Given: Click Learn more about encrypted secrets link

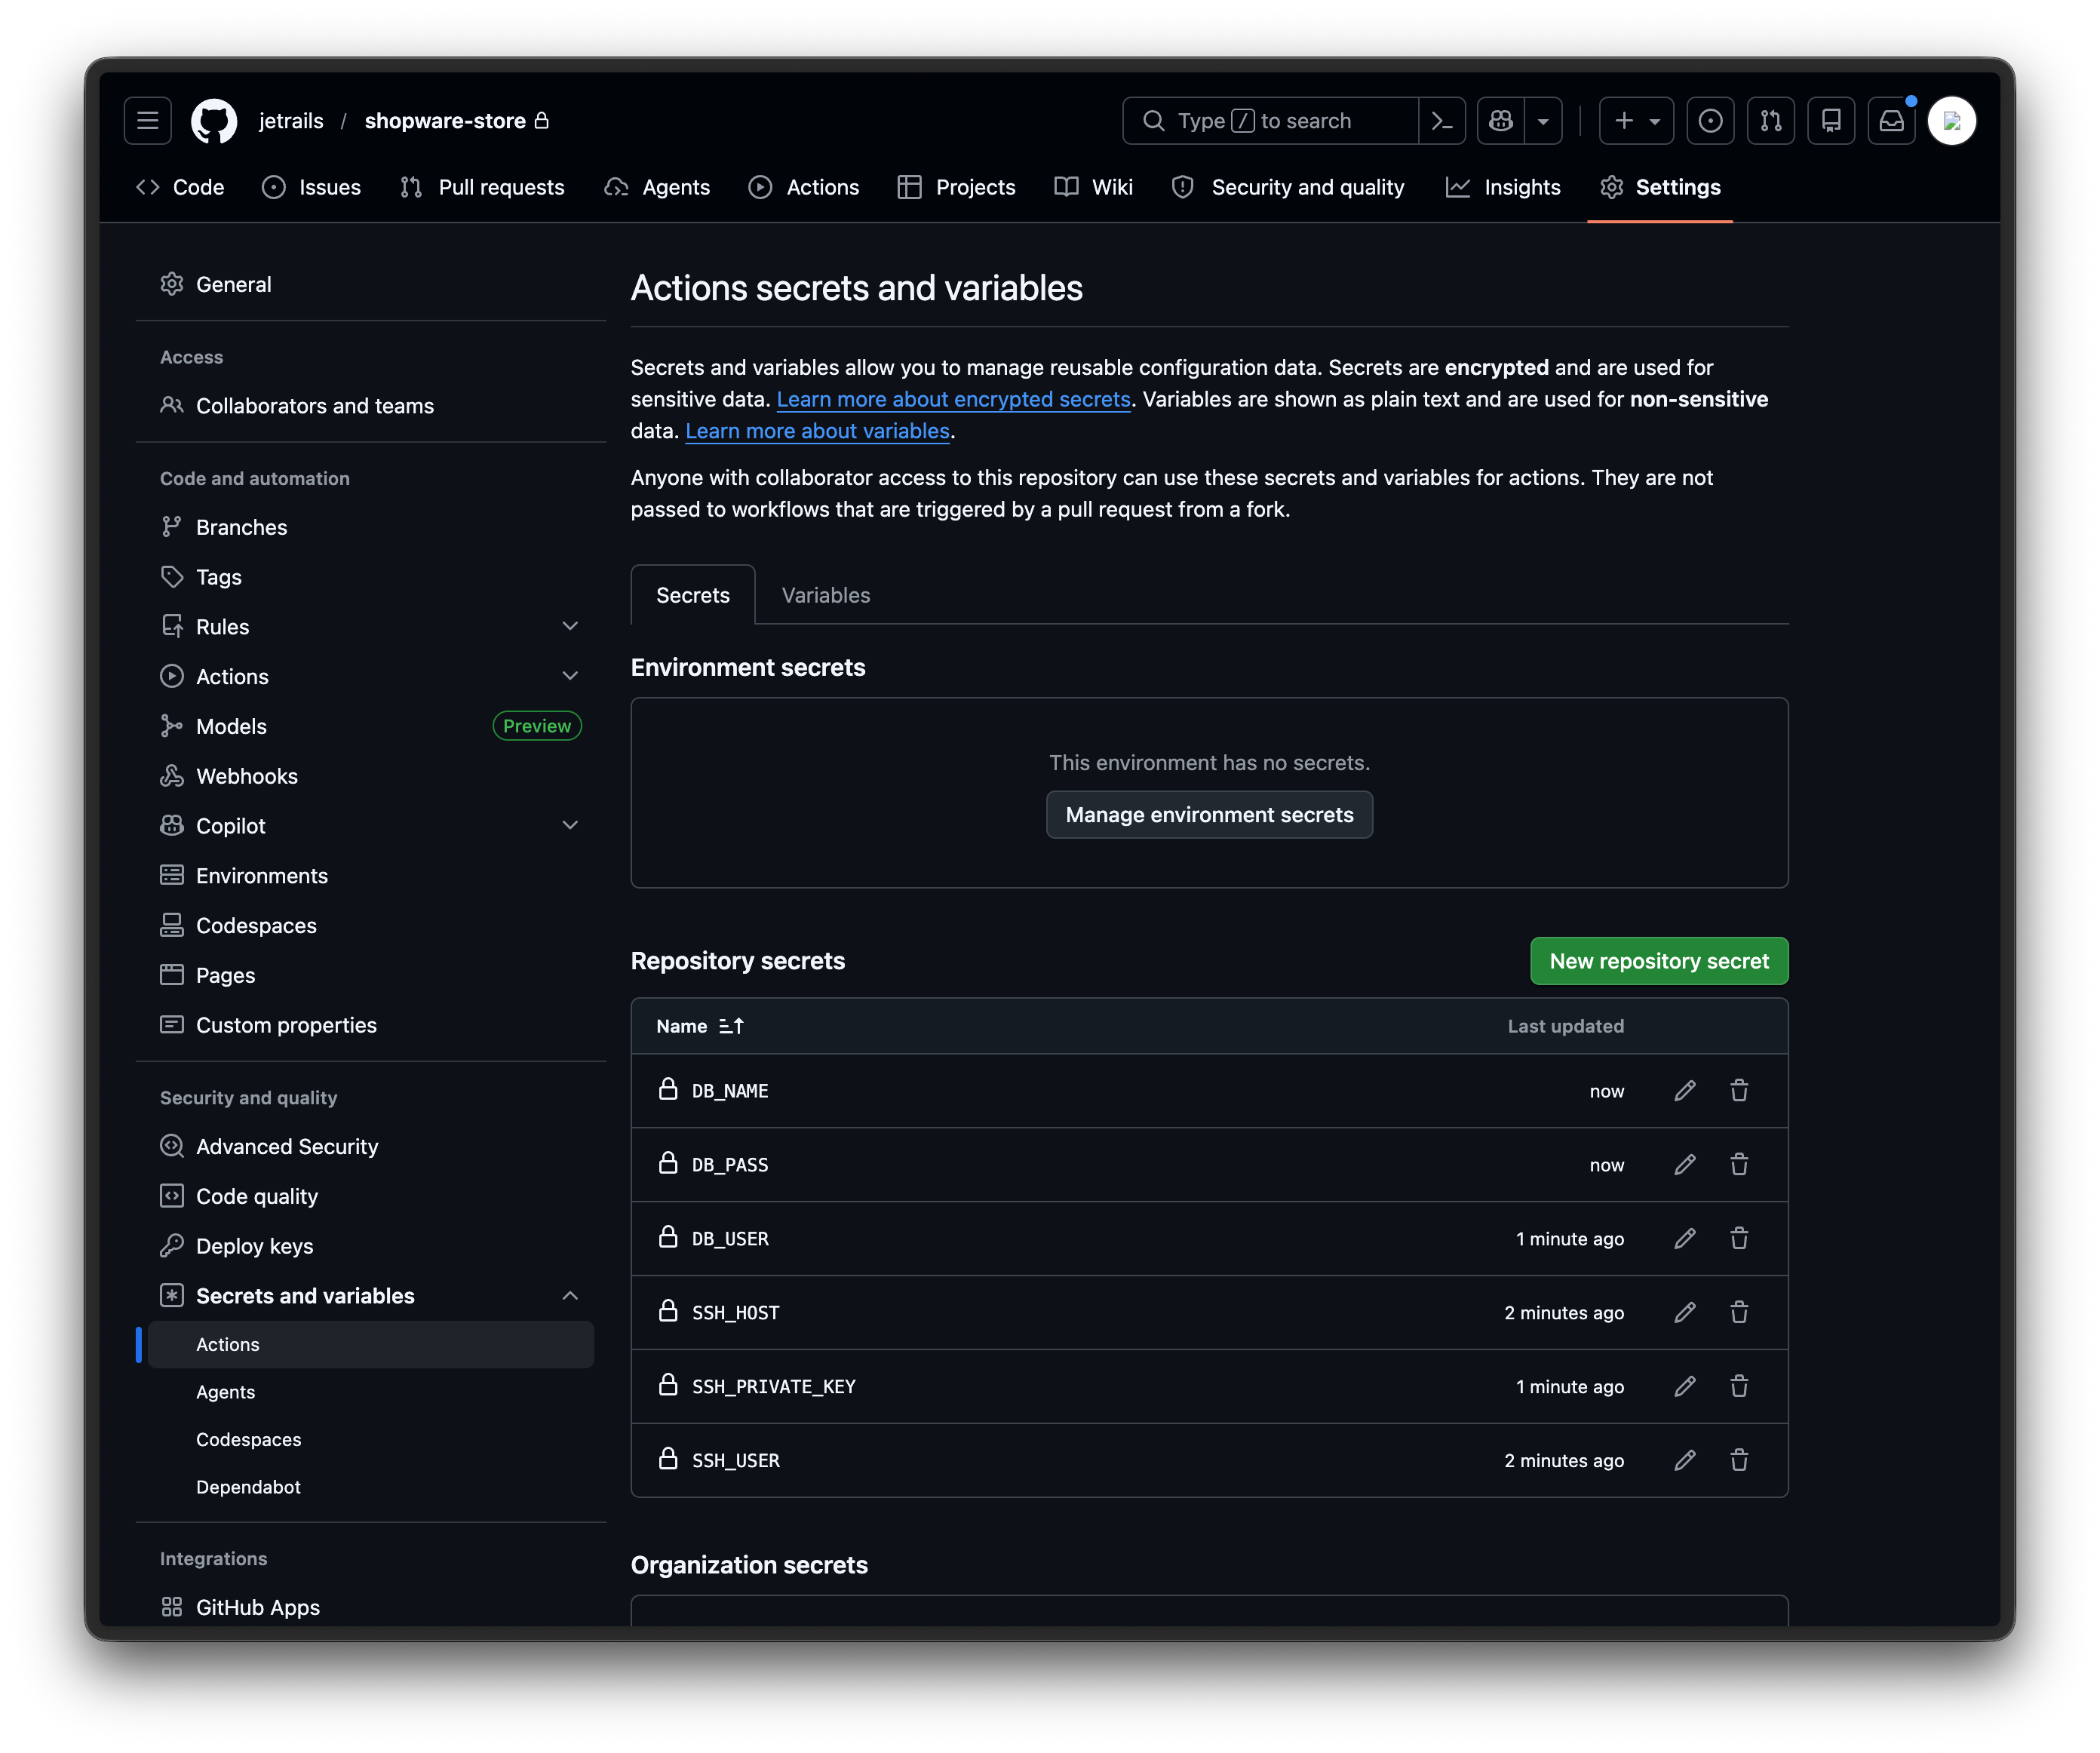Looking at the screenshot, I should pyautogui.click(x=953, y=399).
